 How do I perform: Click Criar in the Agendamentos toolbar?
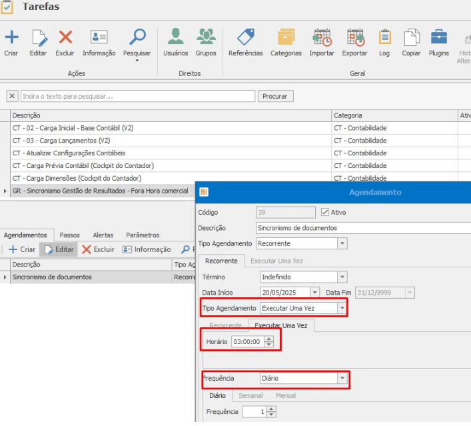pos(22,249)
